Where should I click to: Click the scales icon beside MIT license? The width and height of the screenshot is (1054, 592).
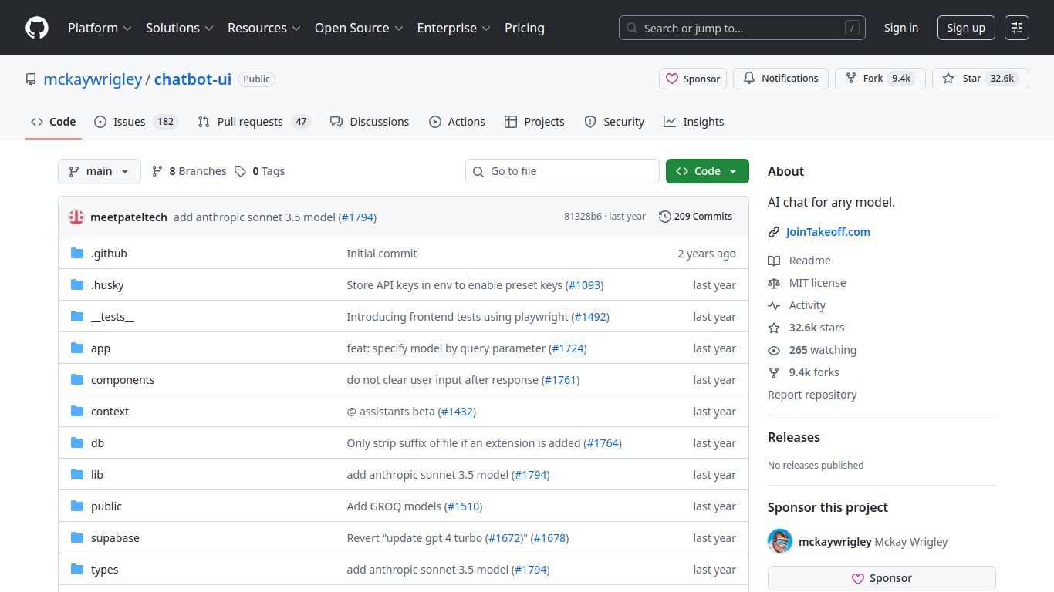pyautogui.click(x=773, y=283)
